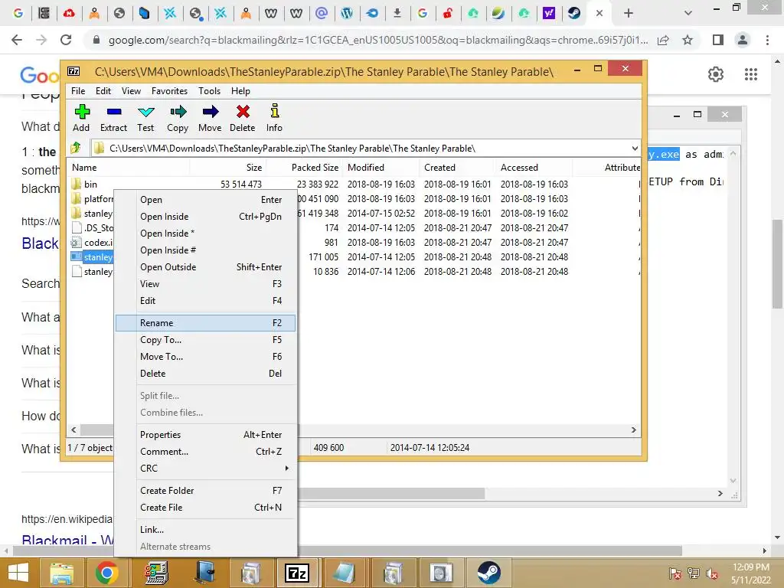Choose View in the context menu
The image size is (784, 588).
coord(205,284)
